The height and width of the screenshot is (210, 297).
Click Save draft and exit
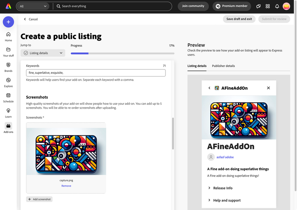click(239, 19)
